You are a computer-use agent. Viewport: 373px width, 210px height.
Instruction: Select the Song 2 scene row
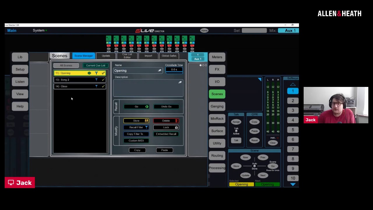coord(80,80)
